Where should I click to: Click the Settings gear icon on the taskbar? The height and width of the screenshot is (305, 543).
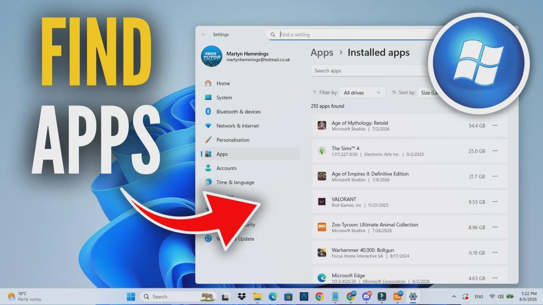[413, 297]
